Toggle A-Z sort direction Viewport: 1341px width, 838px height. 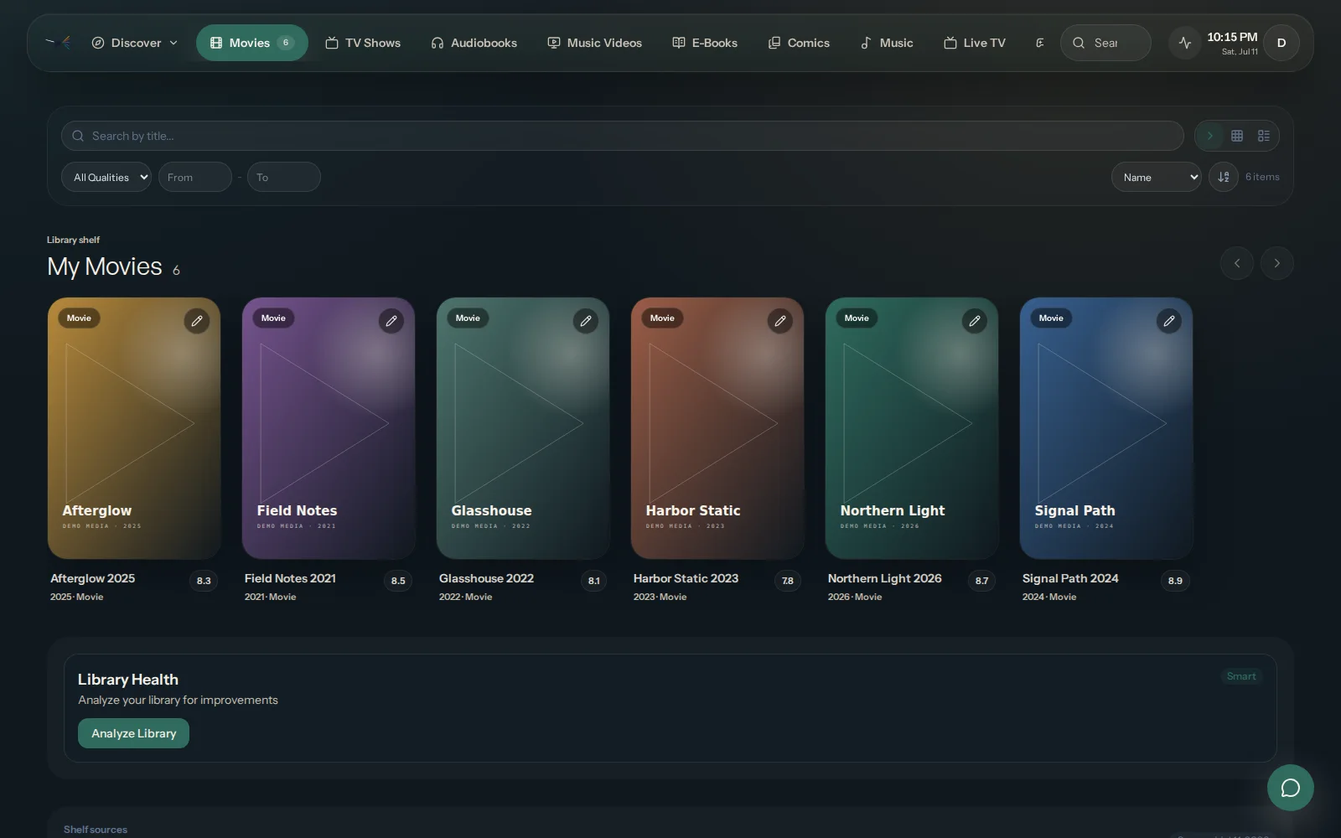coord(1224,177)
